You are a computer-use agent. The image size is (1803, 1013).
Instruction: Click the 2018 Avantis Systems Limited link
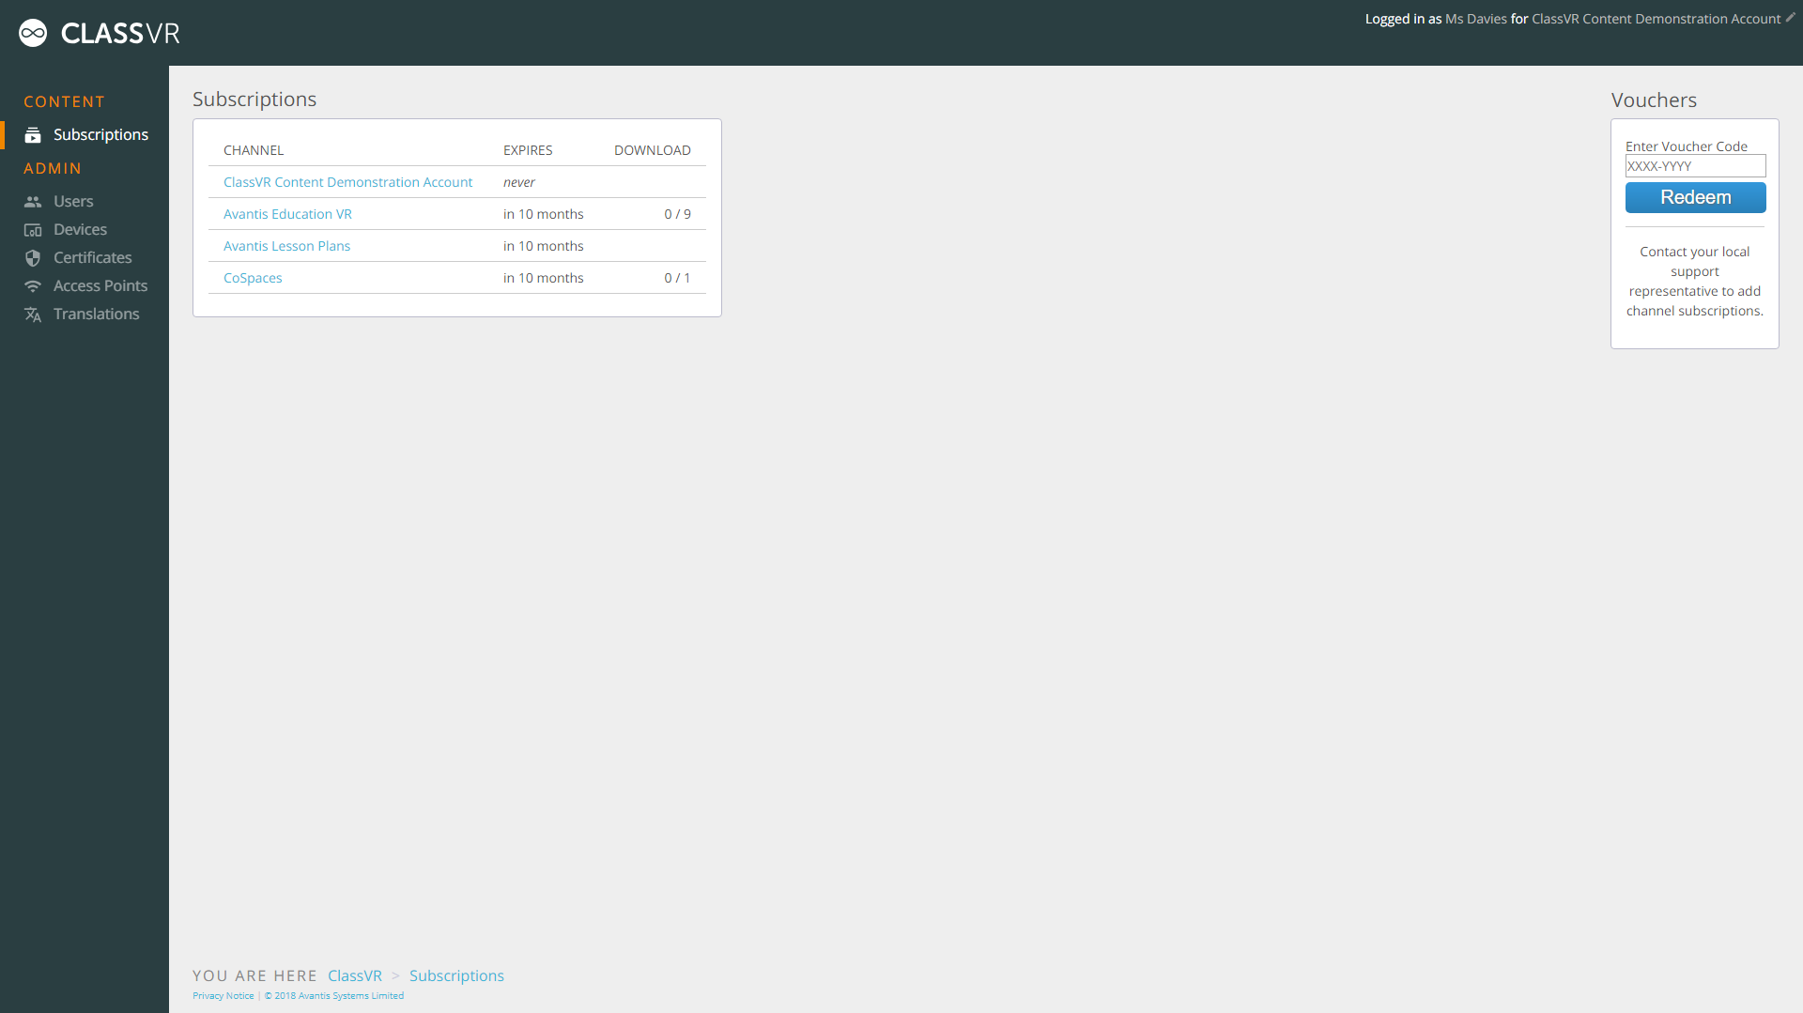334,996
